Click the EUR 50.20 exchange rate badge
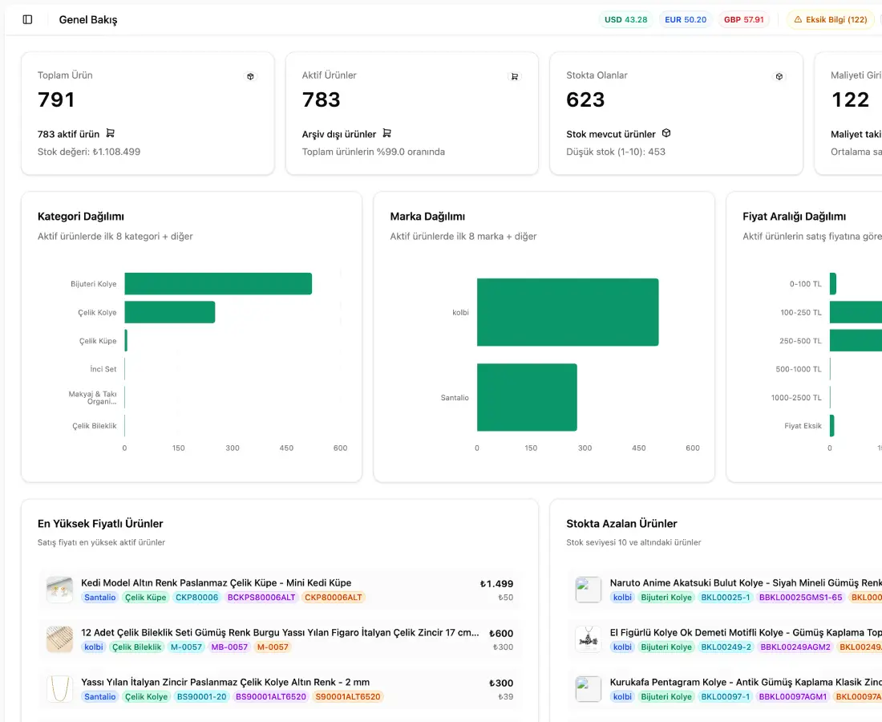Image resolution: width=882 pixels, height=722 pixels. click(685, 20)
